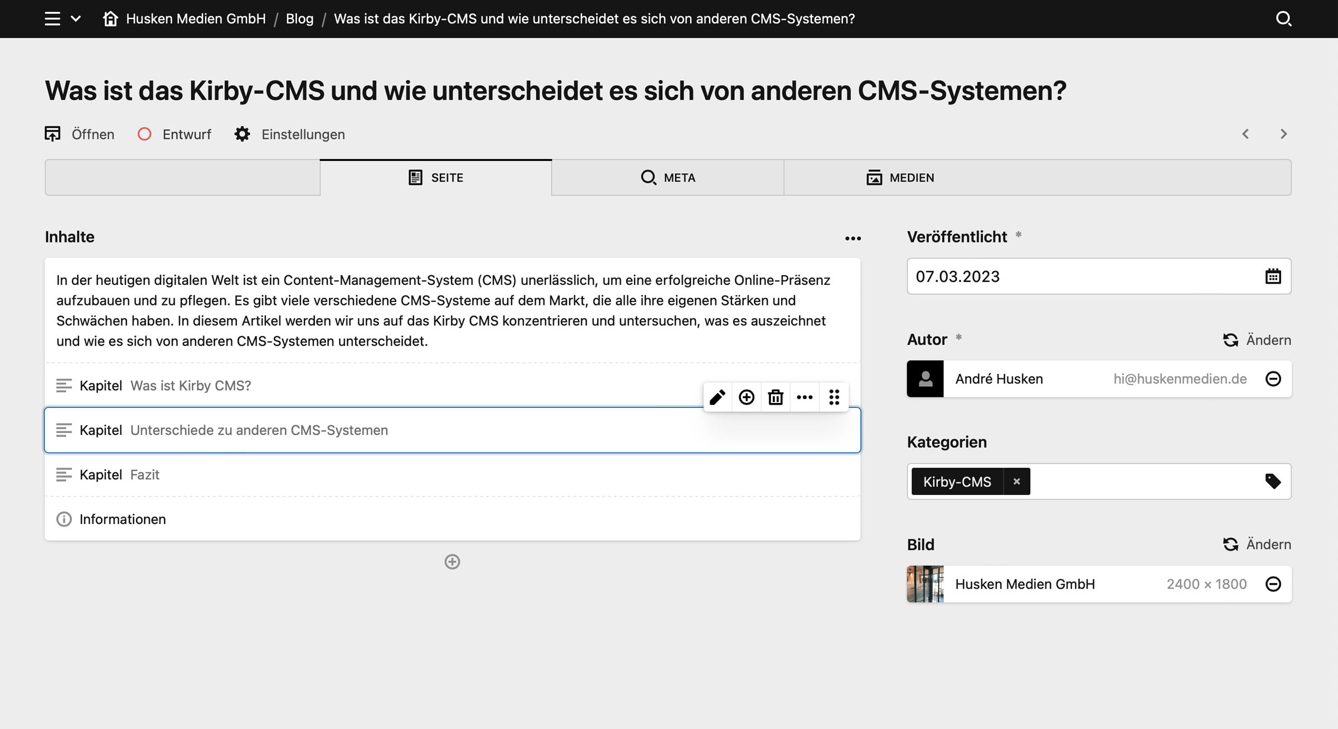Open the Blog breadcrumb link
The width and height of the screenshot is (1338, 729).
click(299, 18)
